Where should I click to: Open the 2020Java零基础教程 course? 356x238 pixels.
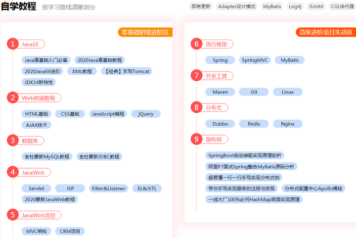point(99,60)
